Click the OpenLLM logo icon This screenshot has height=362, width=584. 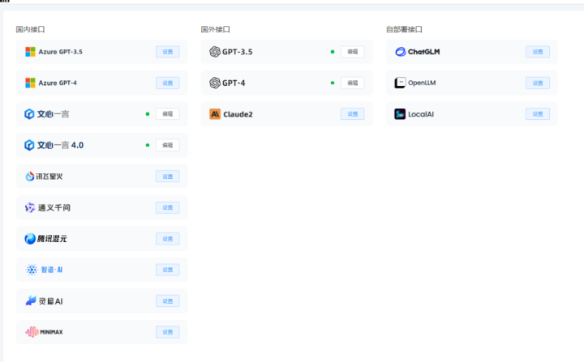click(400, 83)
